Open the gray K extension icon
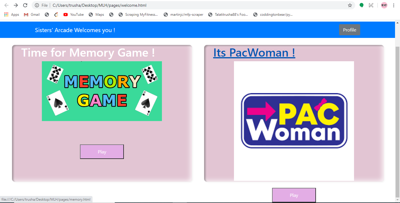Screen dimensions: 400x203 (x=371, y=5)
